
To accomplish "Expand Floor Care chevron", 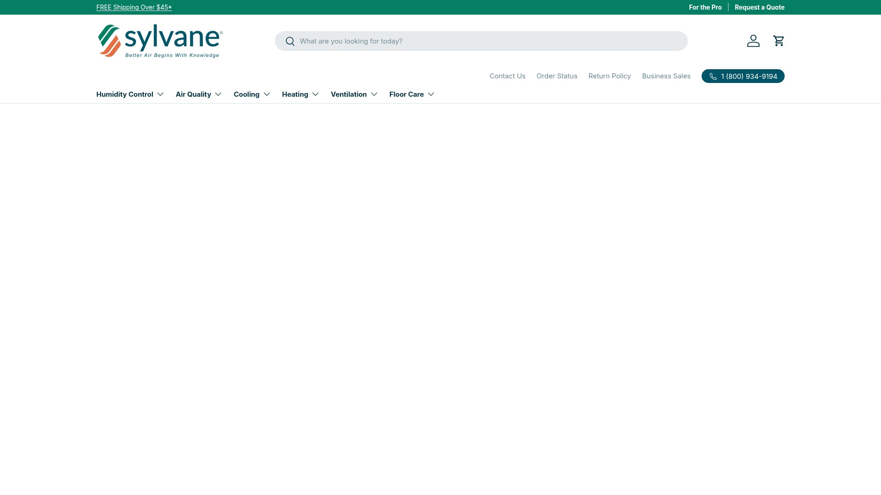I will pyautogui.click(x=431, y=94).
